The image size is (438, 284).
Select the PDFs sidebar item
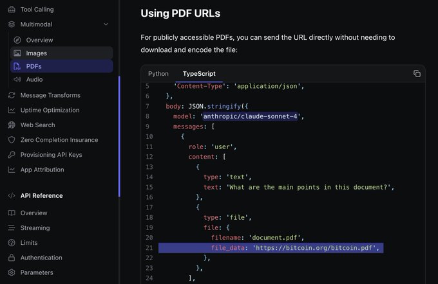coord(33,66)
